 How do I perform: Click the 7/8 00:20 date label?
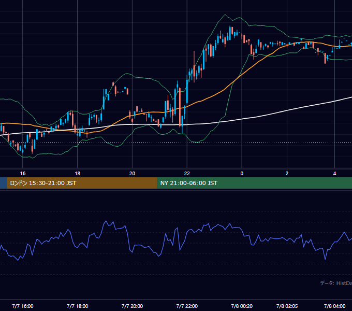click(242, 306)
